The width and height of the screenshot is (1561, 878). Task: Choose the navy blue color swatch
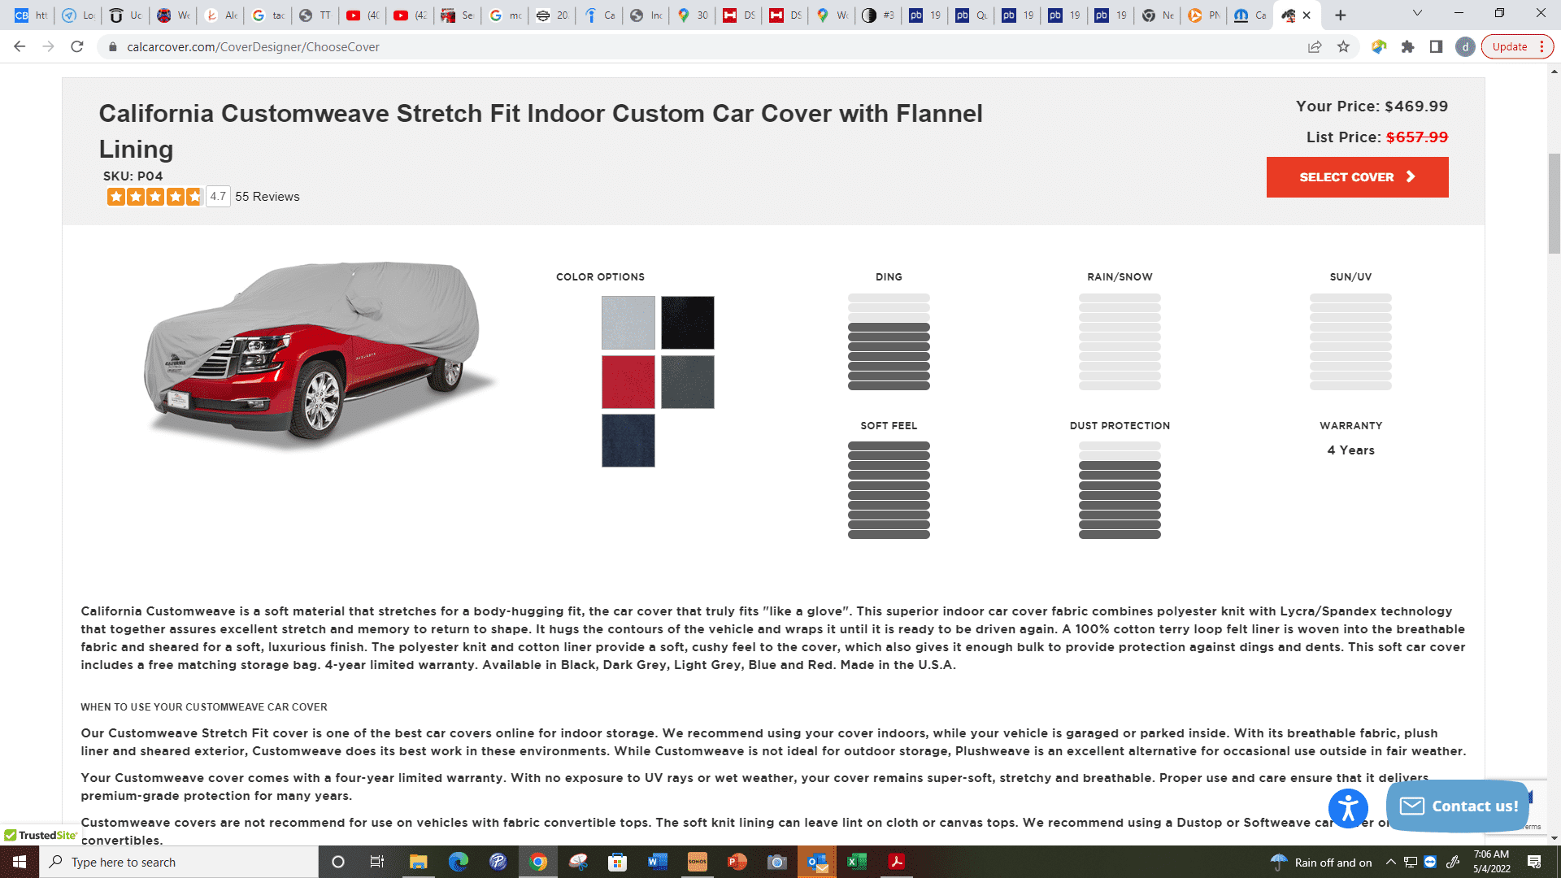pos(628,441)
